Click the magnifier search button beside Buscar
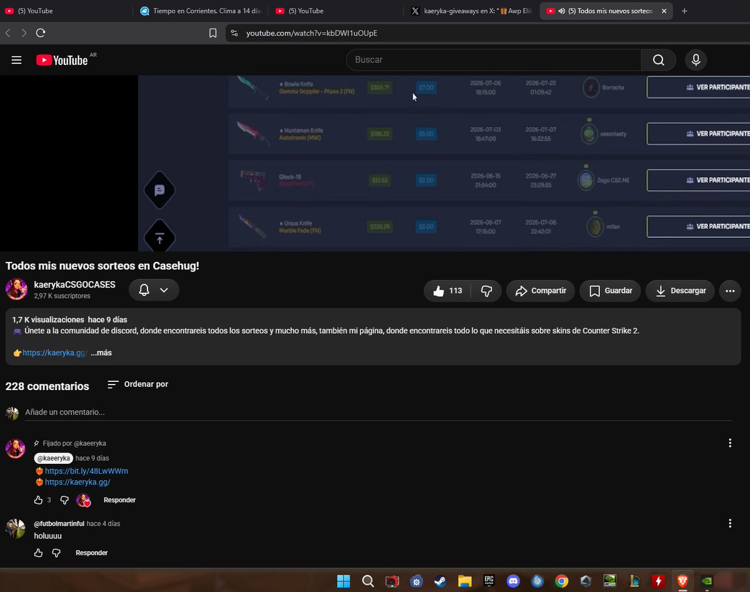 [659, 60]
